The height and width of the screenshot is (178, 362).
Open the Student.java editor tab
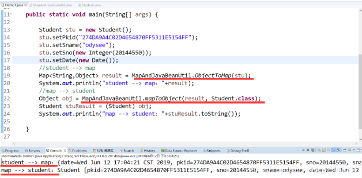tap(89, 5)
